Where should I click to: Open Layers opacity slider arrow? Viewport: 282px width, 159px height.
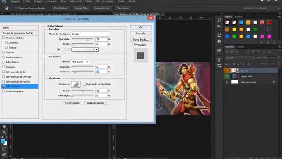click(279, 58)
